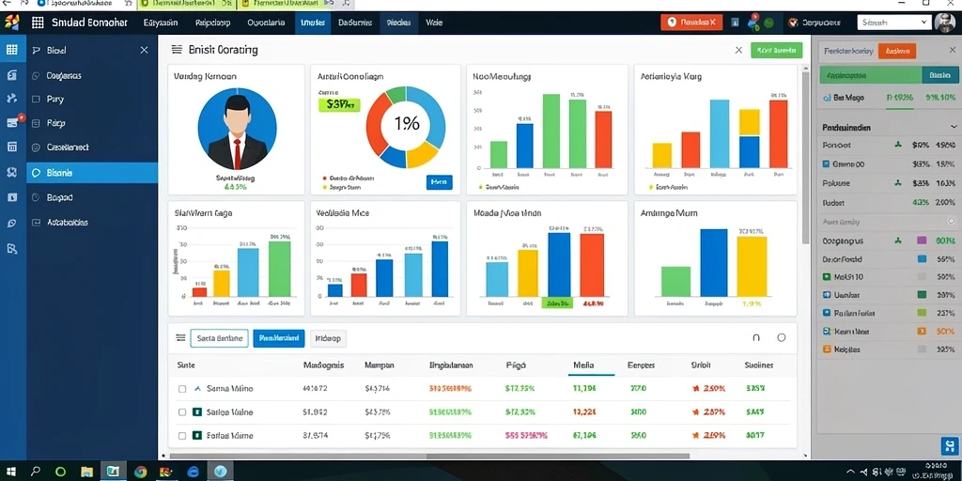Open File Explorer from the Windows taskbar

click(86, 472)
